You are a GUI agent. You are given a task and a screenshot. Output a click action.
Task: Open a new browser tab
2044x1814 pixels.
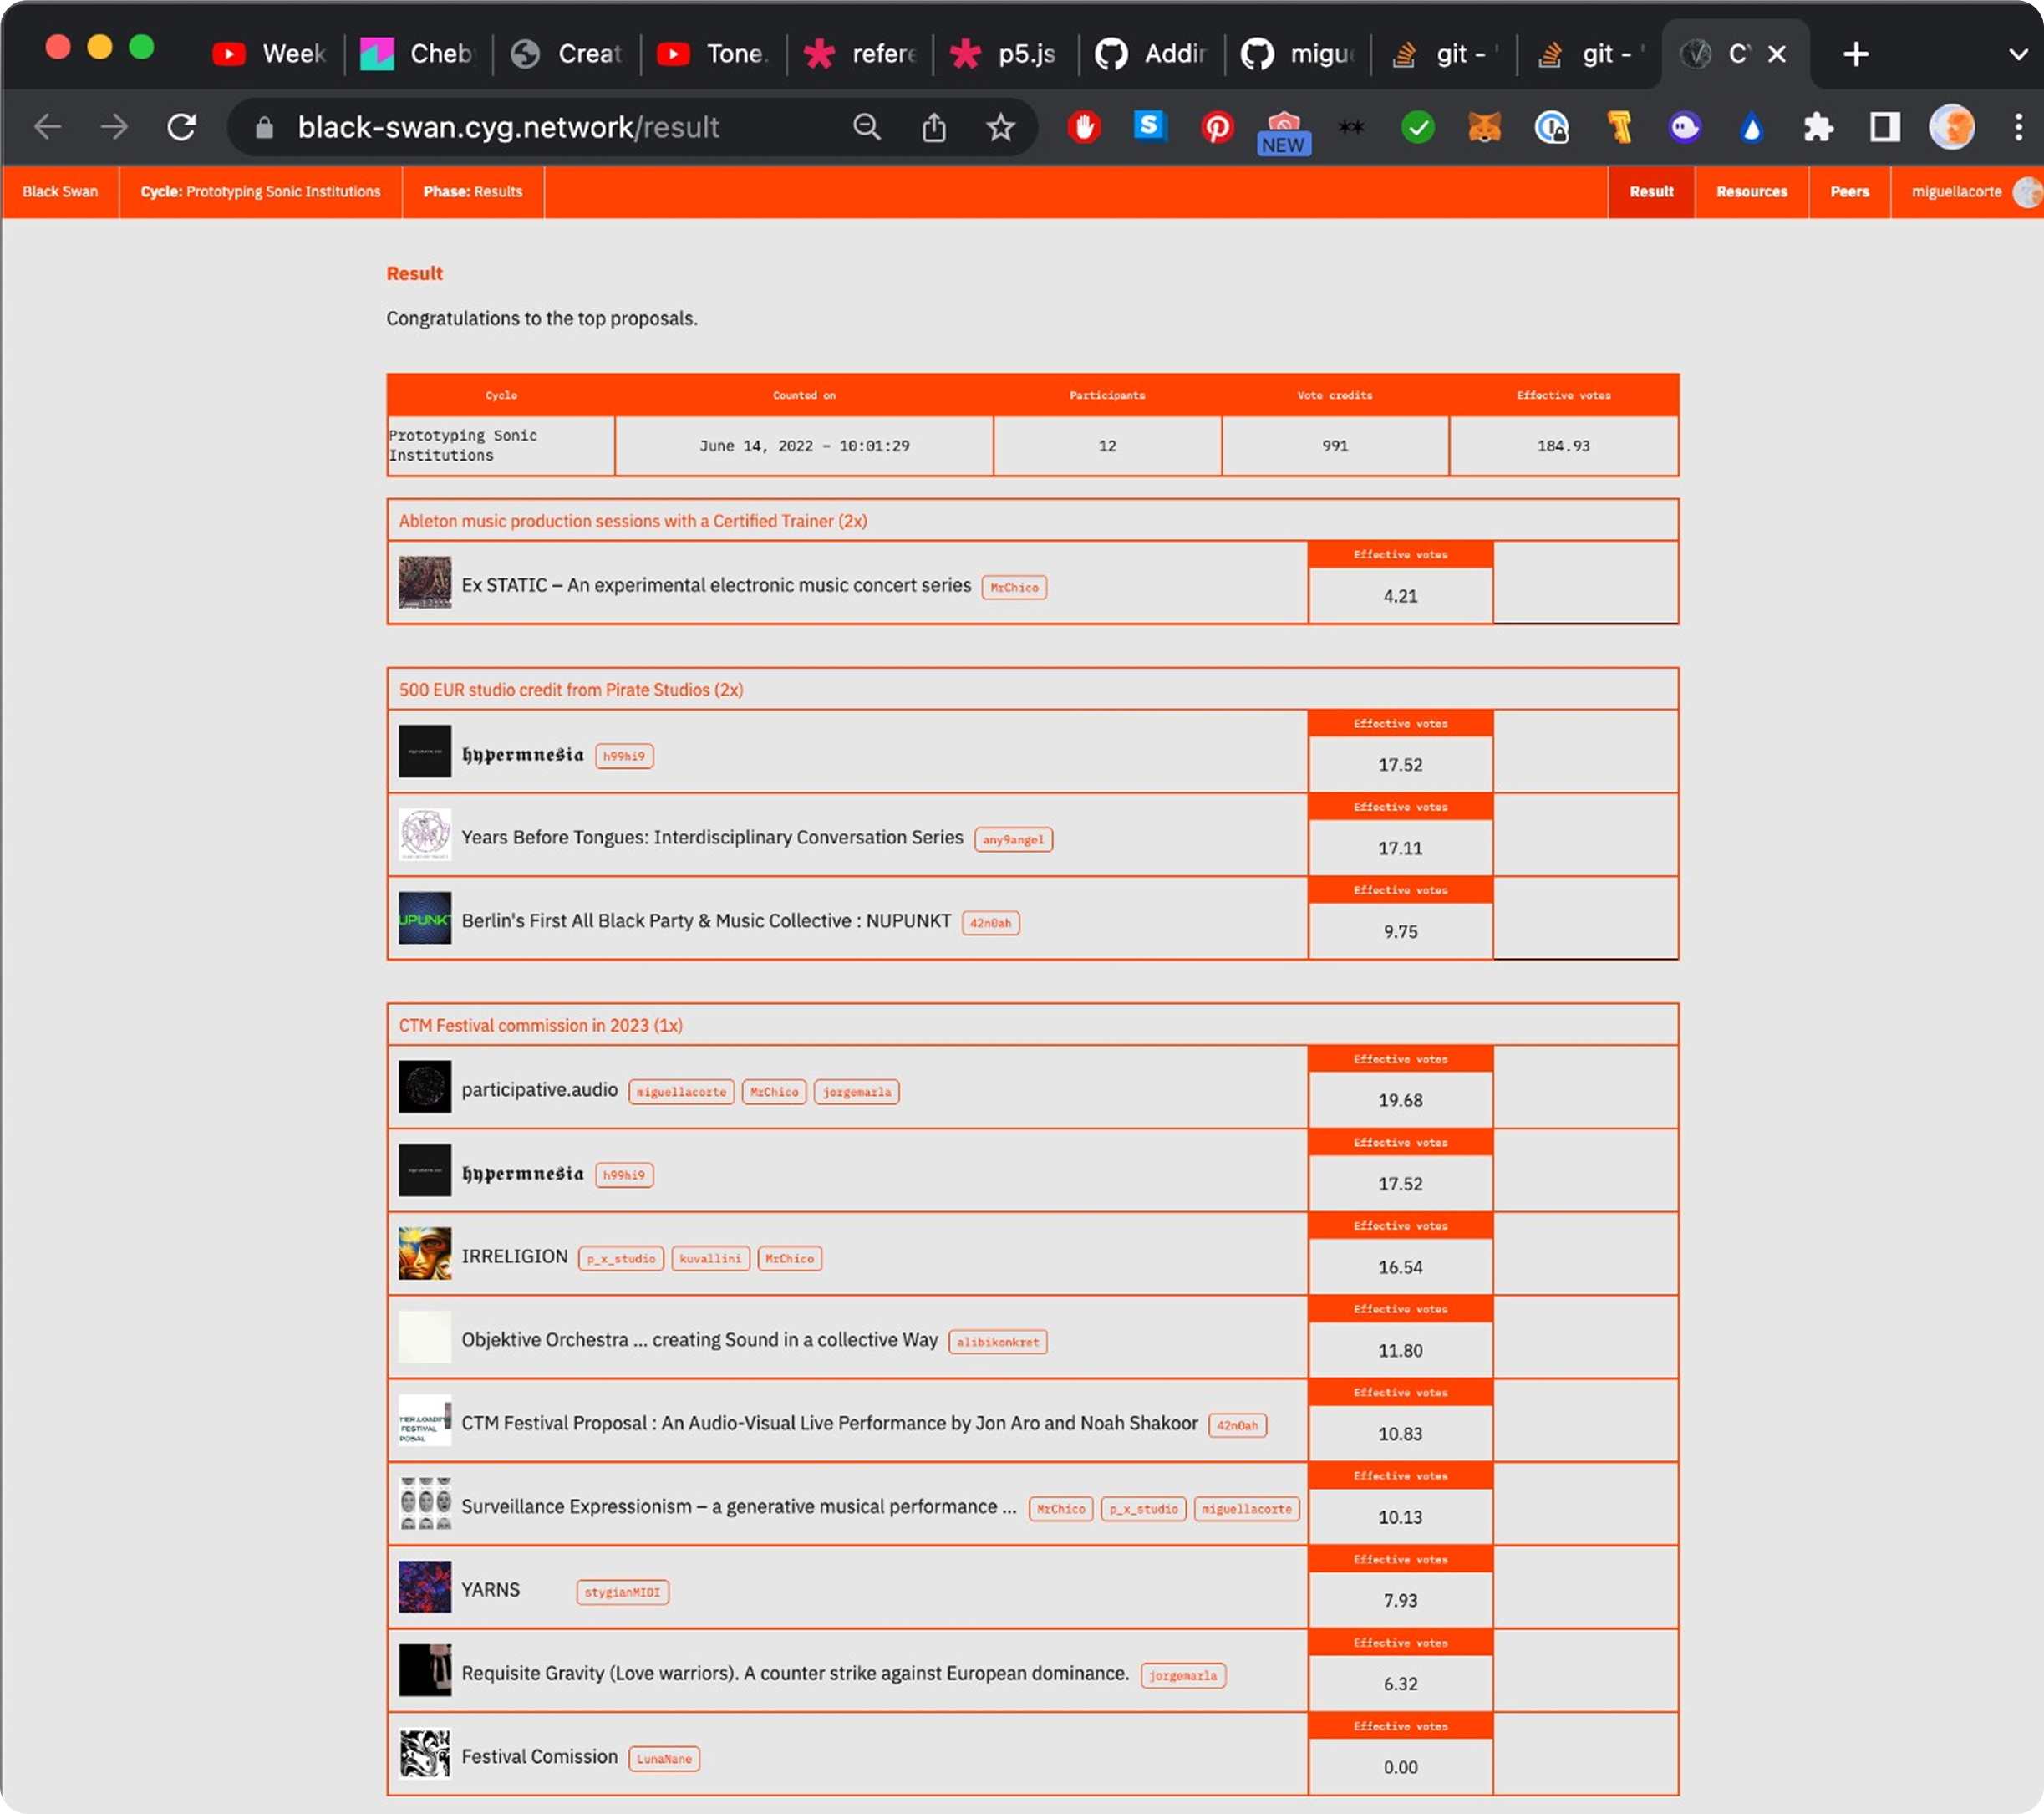(x=1856, y=54)
